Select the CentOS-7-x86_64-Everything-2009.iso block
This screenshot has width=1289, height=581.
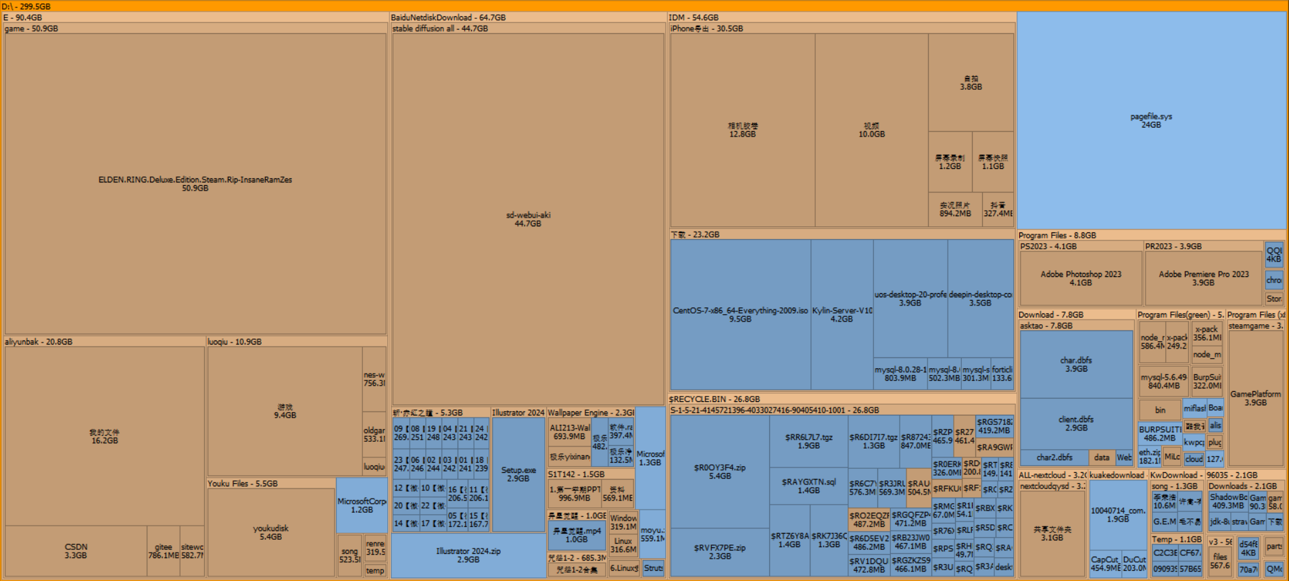740,315
